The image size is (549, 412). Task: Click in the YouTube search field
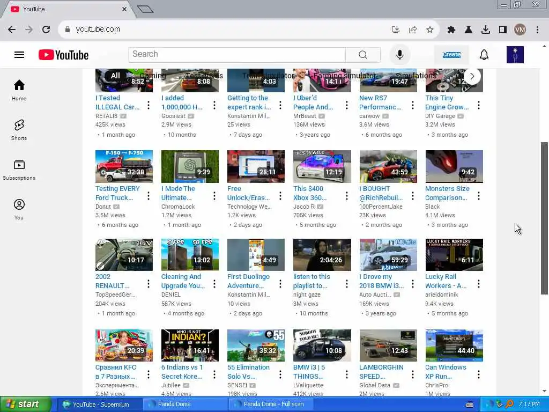tap(236, 55)
